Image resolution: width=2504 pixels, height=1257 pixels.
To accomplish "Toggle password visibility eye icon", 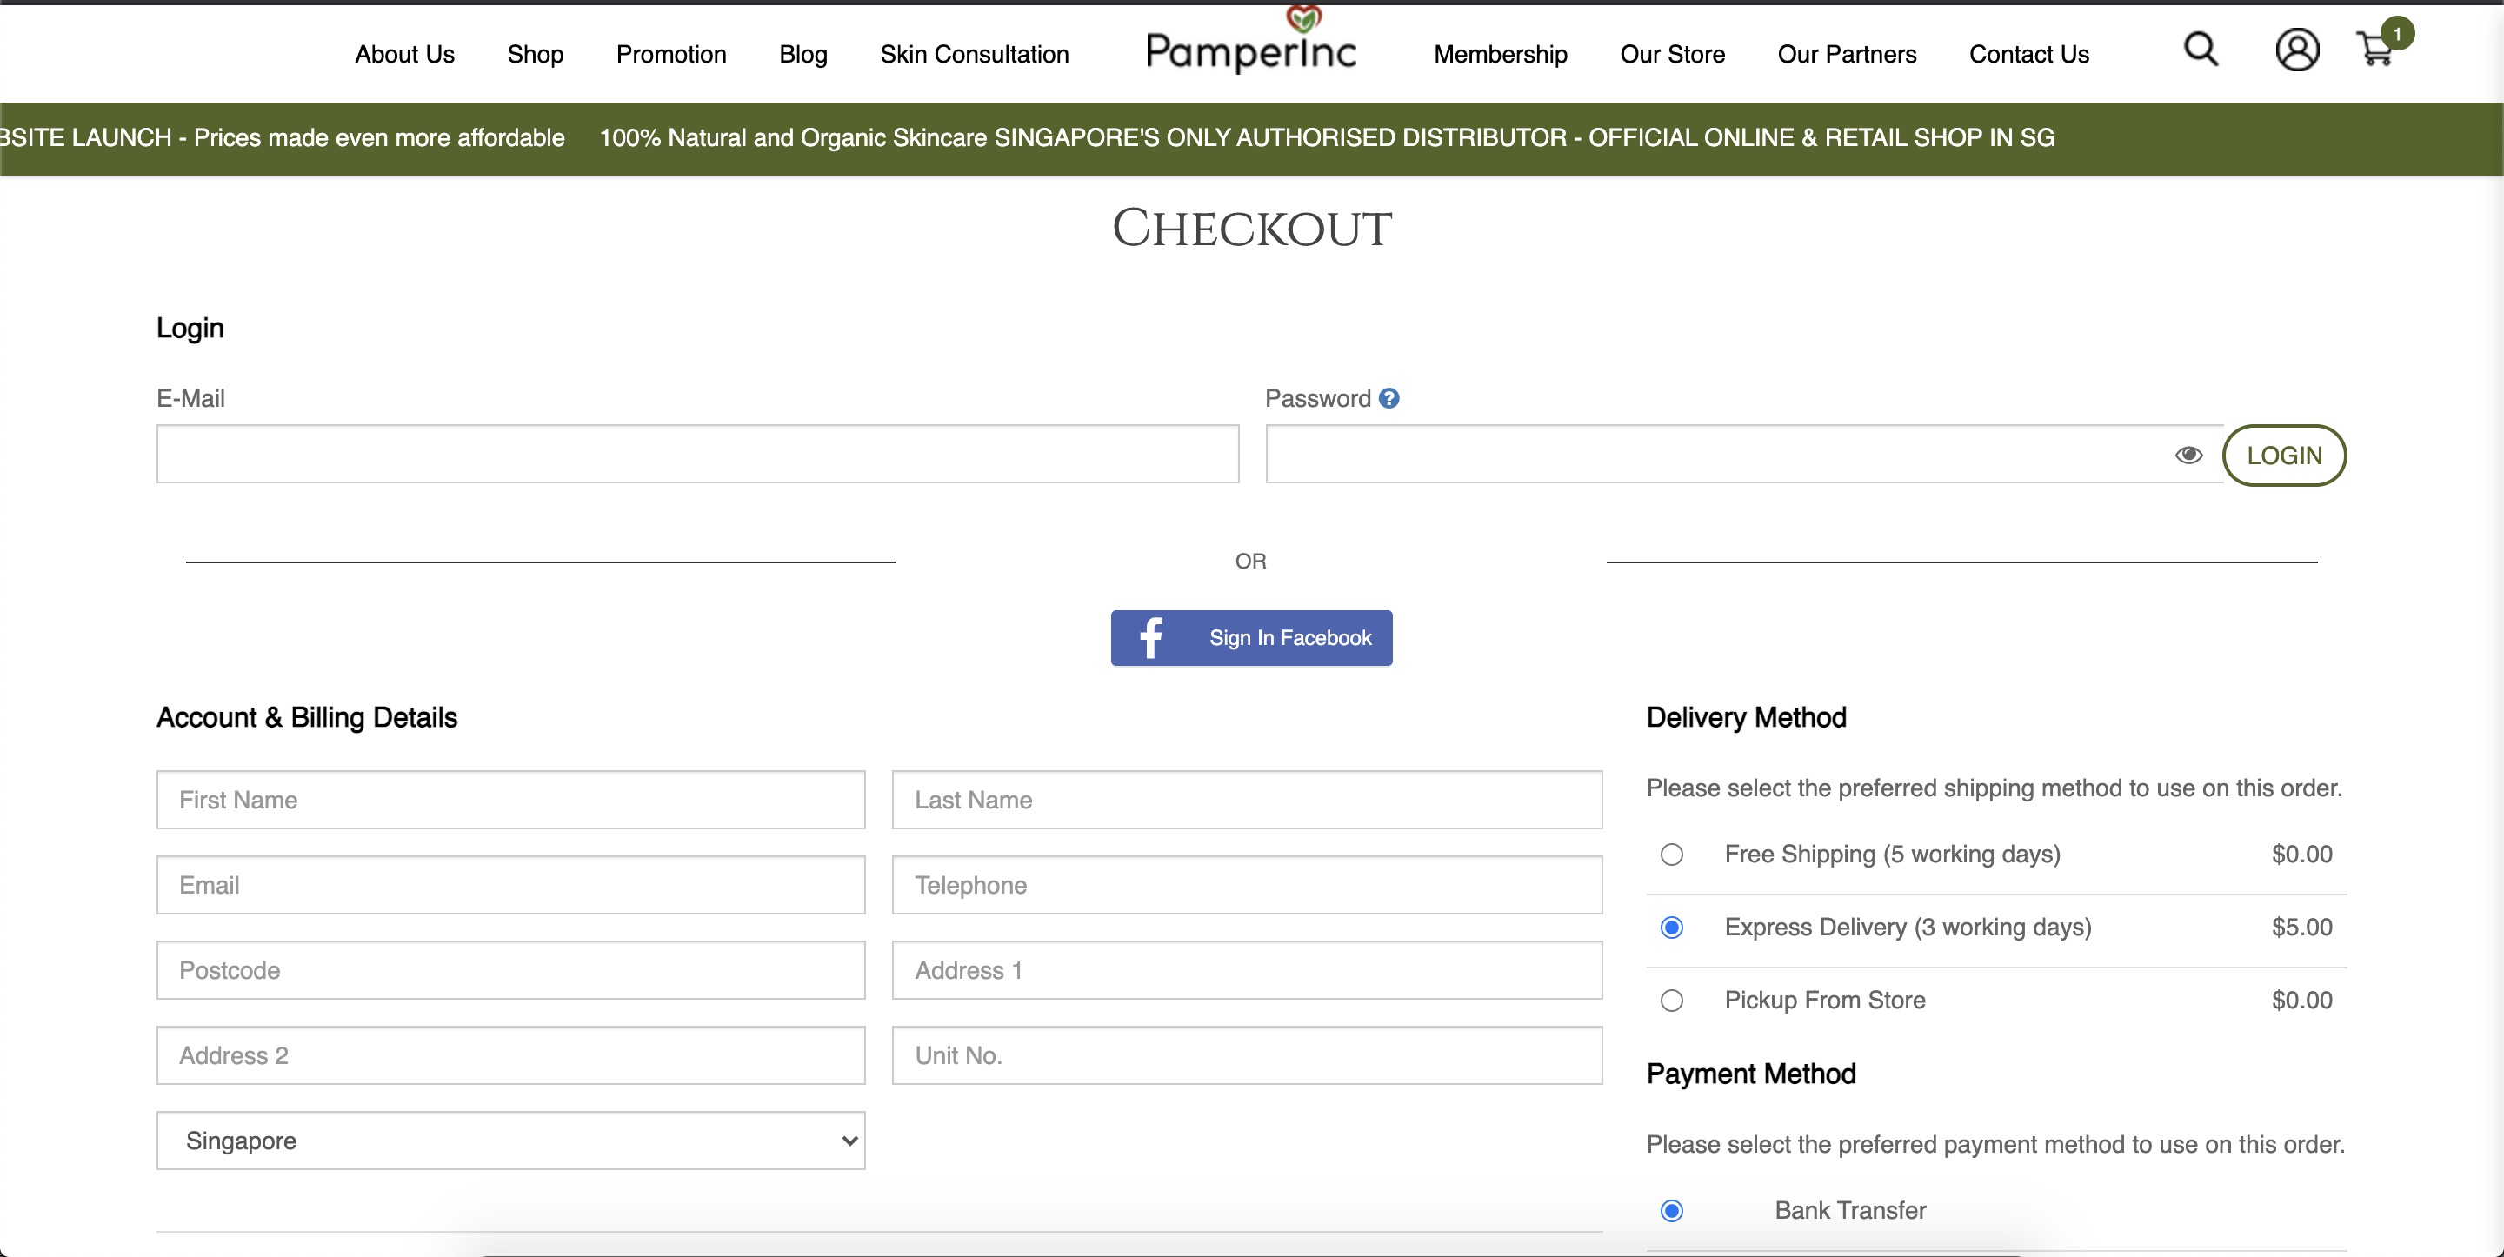I will click(2188, 455).
